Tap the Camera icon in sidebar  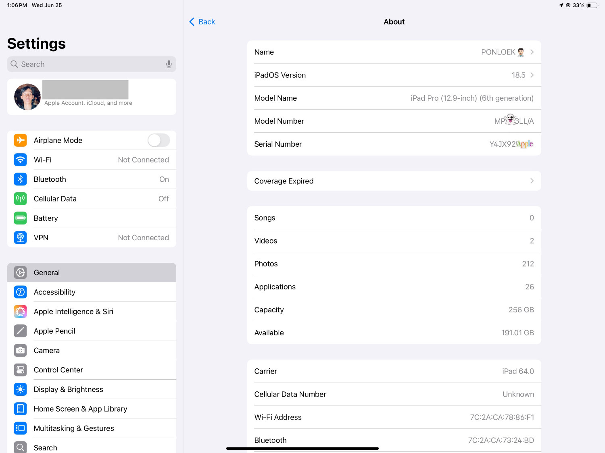(21, 350)
